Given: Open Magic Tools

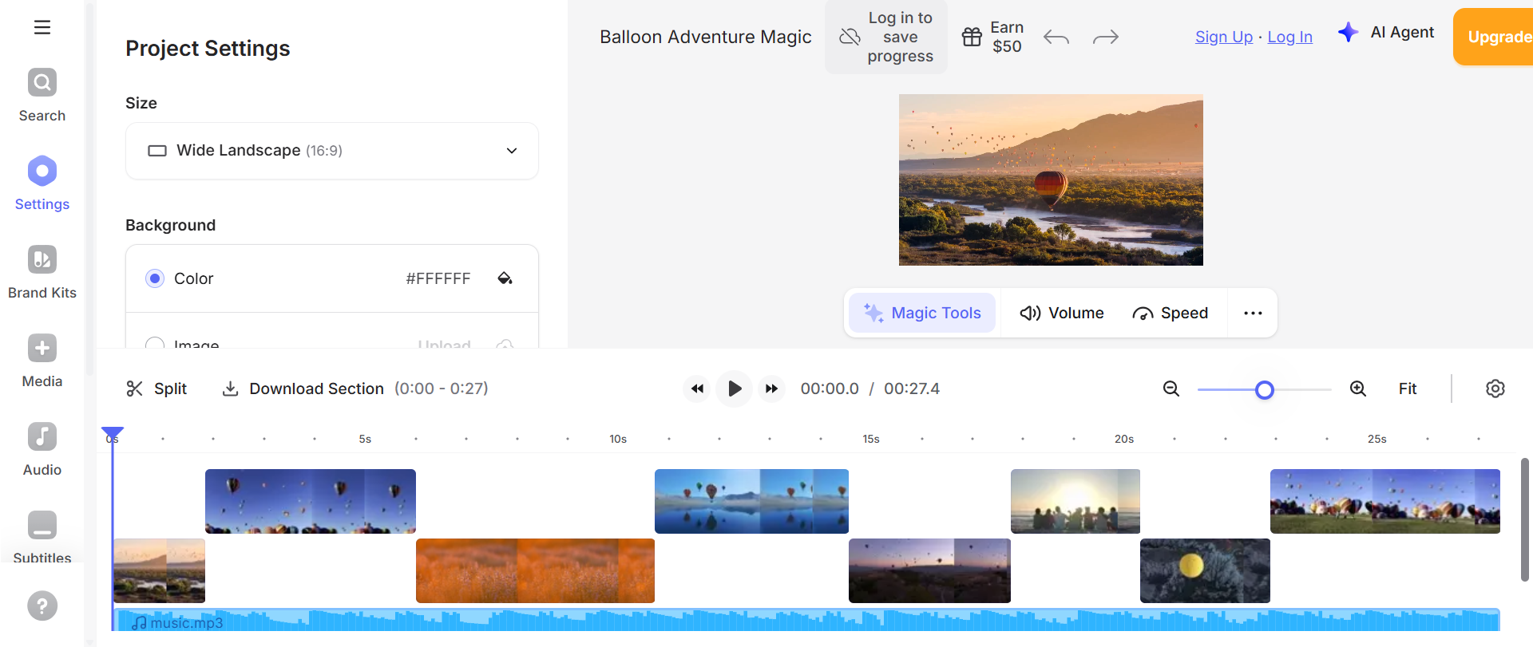Looking at the screenshot, I should 922,313.
